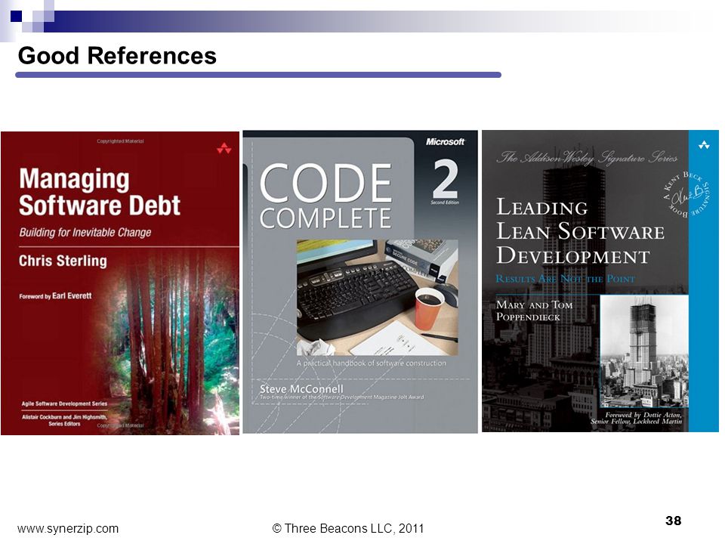The height and width of the screenshot is (544, 725).
Task: Click Second Edition label under the 2
Action: click(445, 202)
